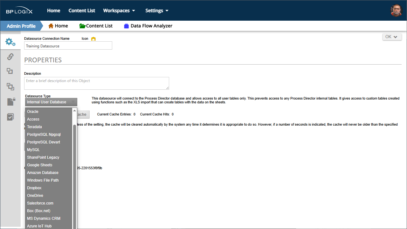Select SharePoint Legacy option
Screen dimensions: 407x229
click(x=49, y=157)
